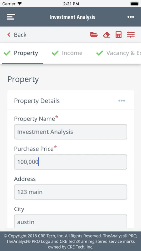Tap the red eraser clear icon

pyautogui.click(x=106, y=35)
